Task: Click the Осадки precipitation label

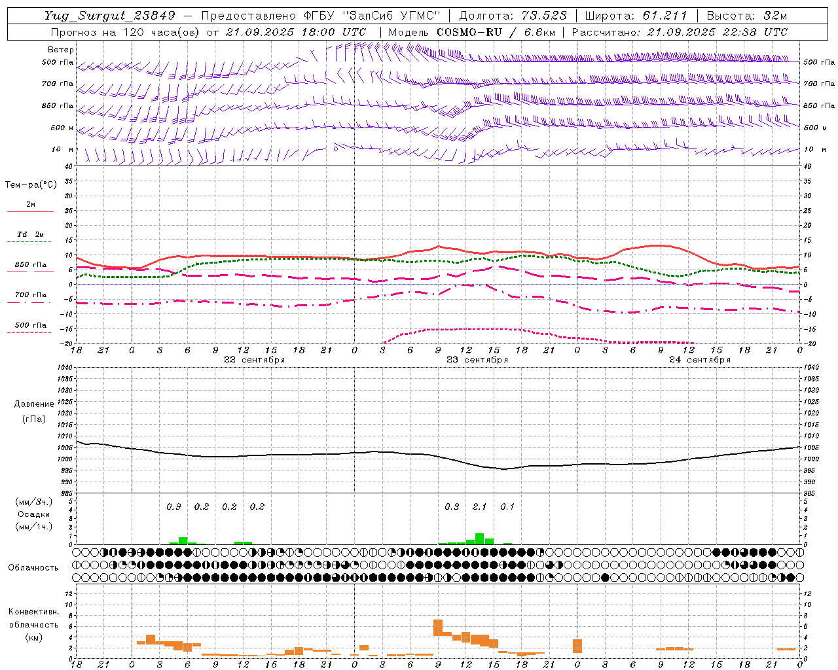Action: coord(33,514)
